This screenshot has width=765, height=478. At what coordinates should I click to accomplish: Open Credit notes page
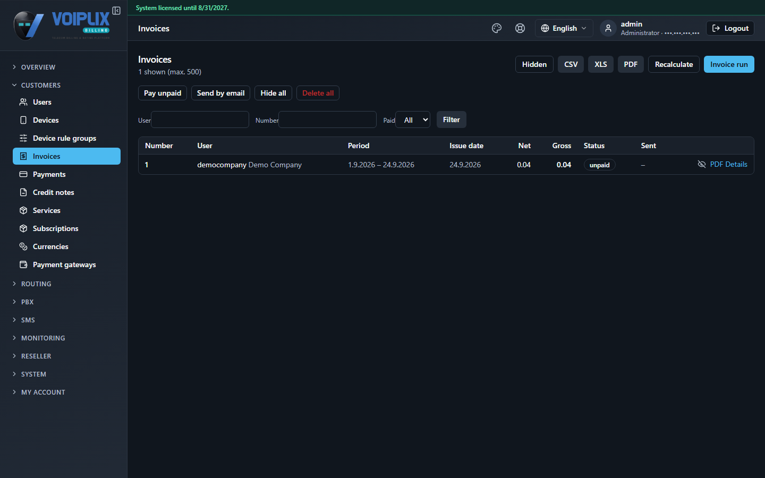pyautogui.click(x=66, y=192)
